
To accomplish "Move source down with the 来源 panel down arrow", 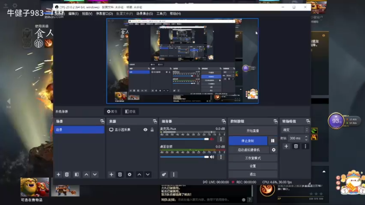I will pyautogui.click(x=148, y=174).
